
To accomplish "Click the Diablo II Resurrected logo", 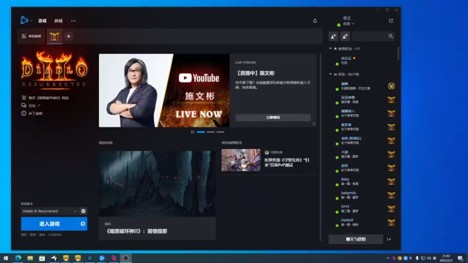I will point(54,69).
